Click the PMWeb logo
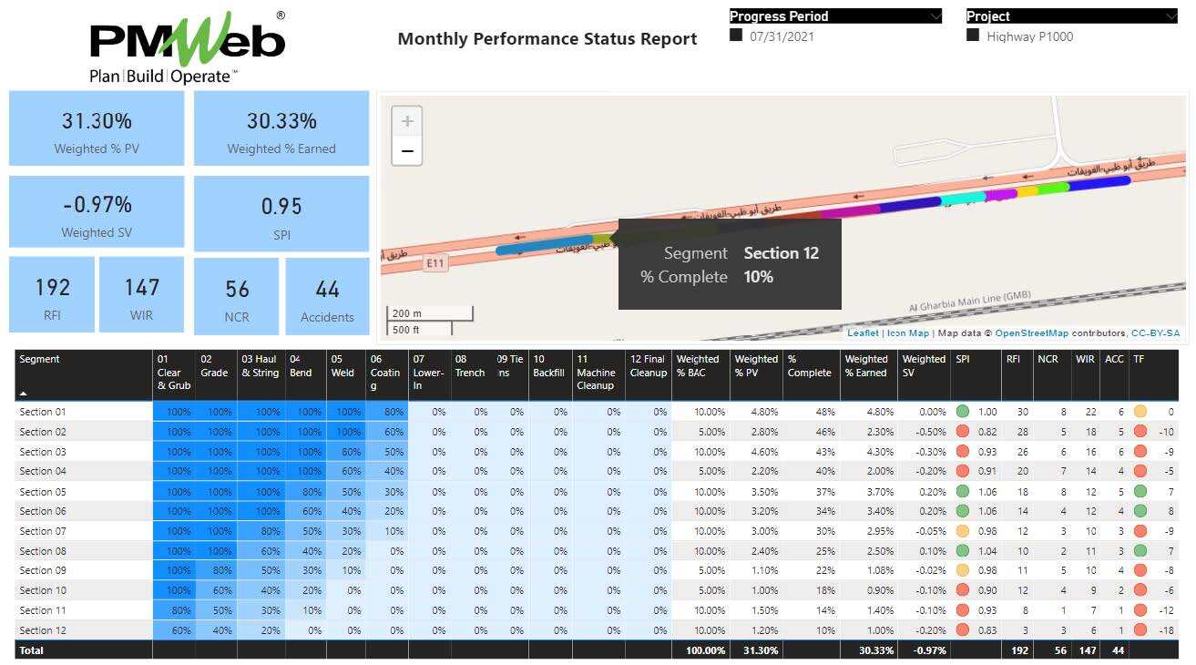1196x665 pixels. [188, 47]
